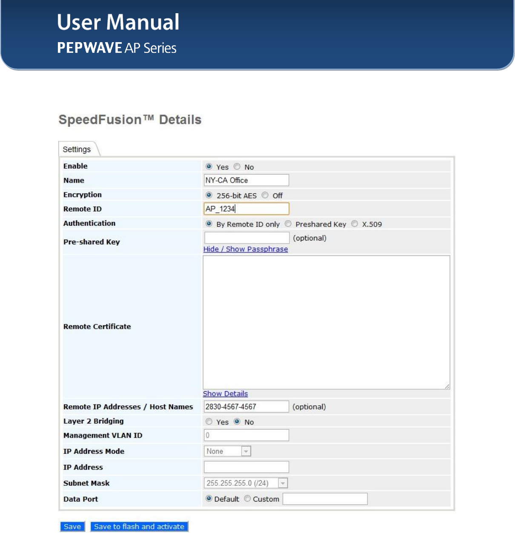Image resolution: width=515 pixels, height=533 pixels.
Task: Select Preshared Key authentication
Action: (288, 224)
